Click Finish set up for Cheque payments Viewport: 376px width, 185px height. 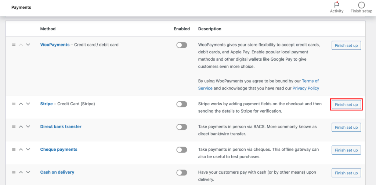point(346,150)
